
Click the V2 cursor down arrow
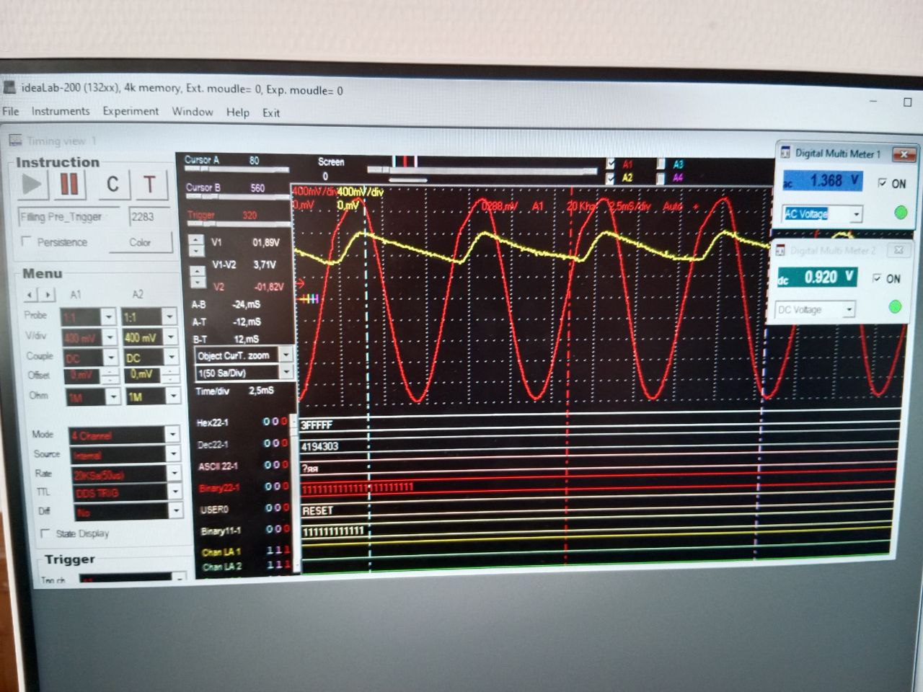click(x=198, y=282)
